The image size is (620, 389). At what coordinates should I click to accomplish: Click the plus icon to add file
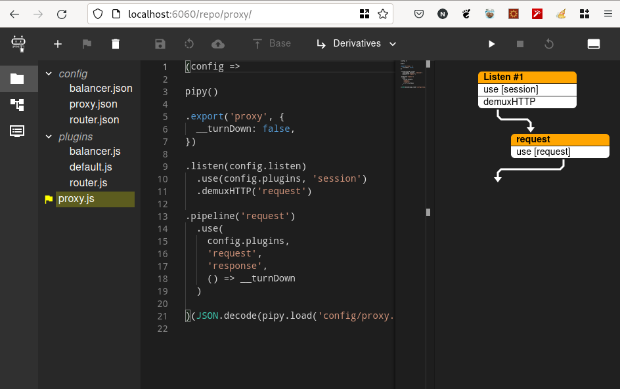(x=58, y=44)
